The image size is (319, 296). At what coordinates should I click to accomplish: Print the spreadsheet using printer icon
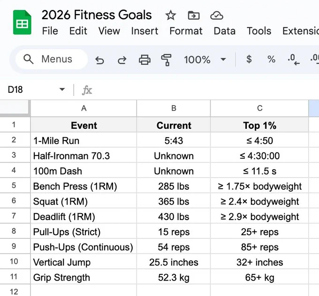click(x=144, y=60)
